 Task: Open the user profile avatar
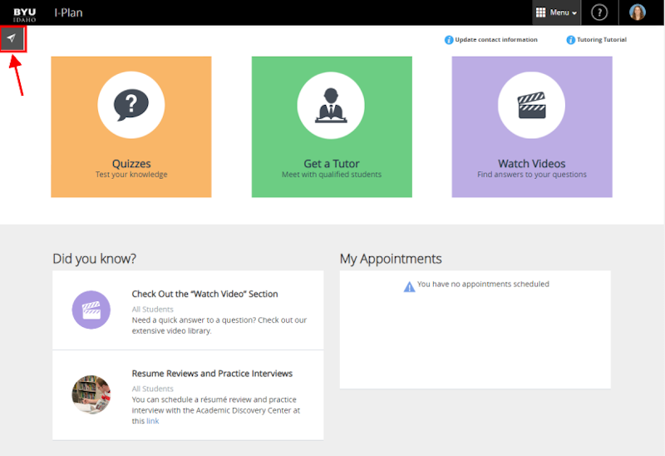click(637, 12)
